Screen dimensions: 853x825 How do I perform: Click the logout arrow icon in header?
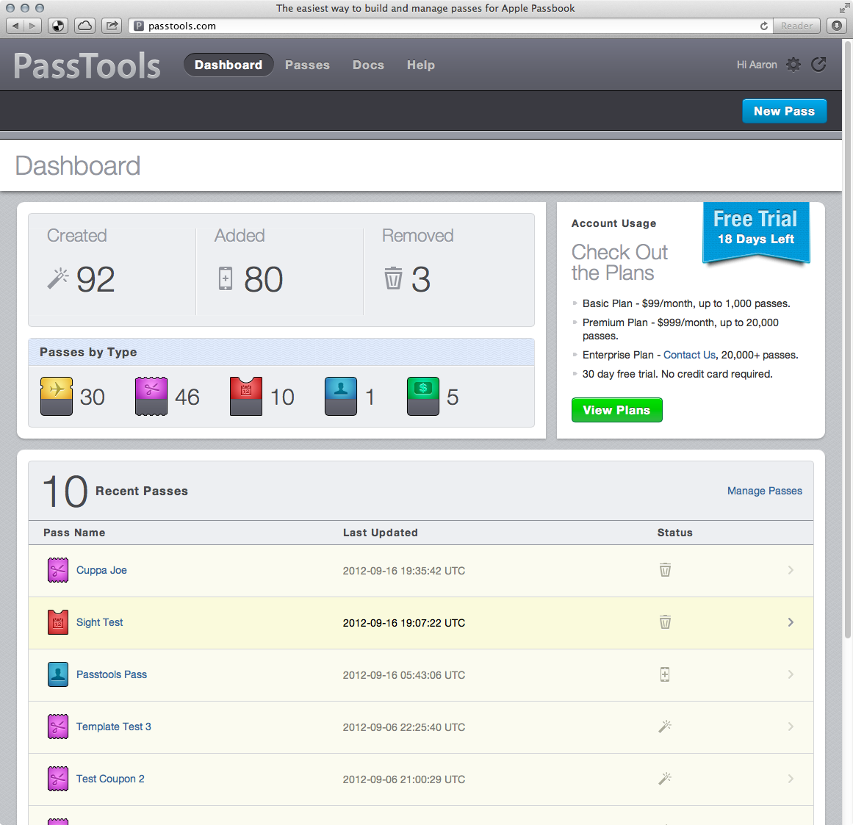pos(818,65)
